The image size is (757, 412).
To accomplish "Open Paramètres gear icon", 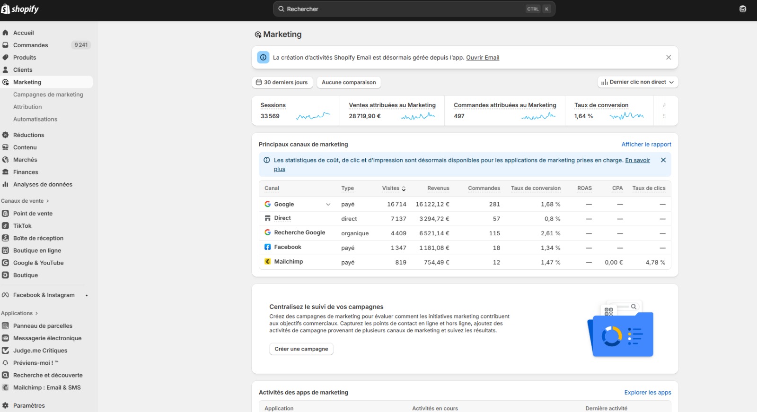I will coord(5,405).
